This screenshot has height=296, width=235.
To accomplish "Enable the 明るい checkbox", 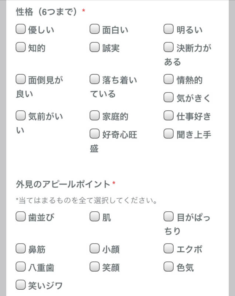I will [x=168, y=28].
